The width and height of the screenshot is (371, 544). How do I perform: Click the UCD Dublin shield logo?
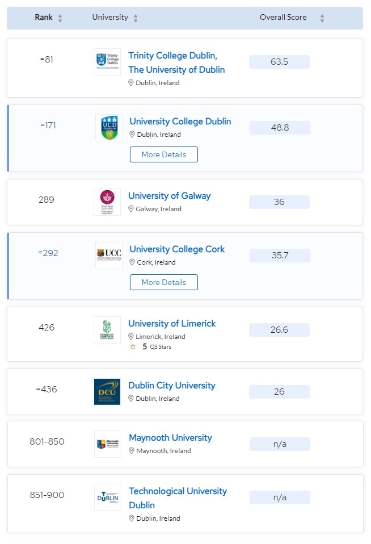pyautogui.click(x=108, y=127)
